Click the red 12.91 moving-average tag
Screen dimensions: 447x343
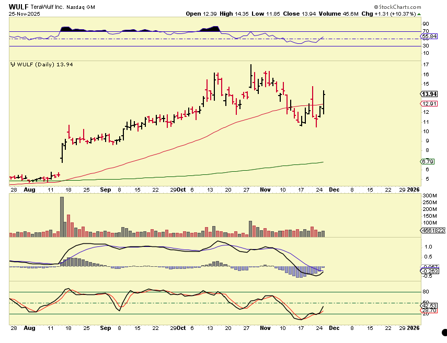point(429,103)
